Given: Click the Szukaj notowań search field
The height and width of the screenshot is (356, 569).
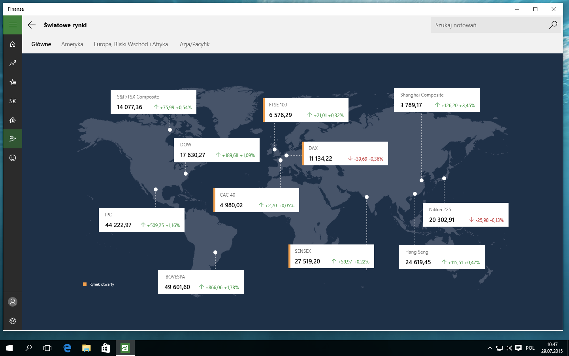Looking at the screenshot, I should [488, 25].
